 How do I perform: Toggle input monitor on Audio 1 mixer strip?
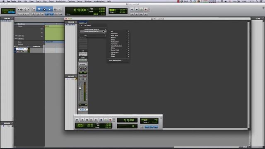tap(81, 76)
